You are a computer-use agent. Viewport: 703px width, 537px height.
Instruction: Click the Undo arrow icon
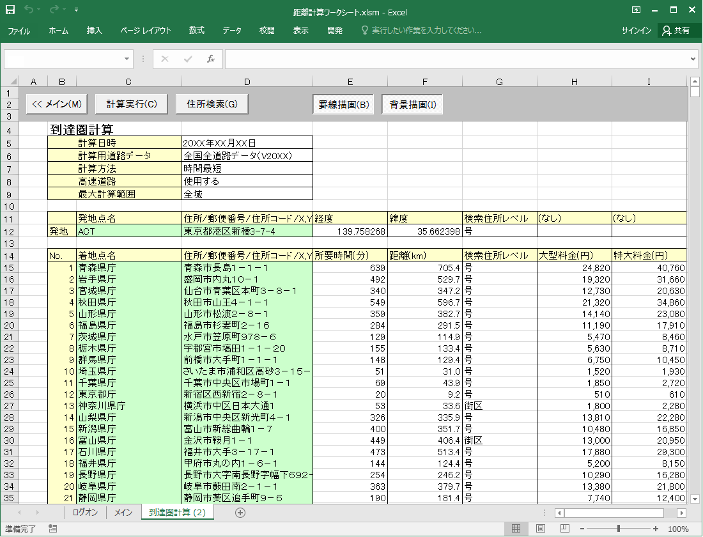click(29, 10)
